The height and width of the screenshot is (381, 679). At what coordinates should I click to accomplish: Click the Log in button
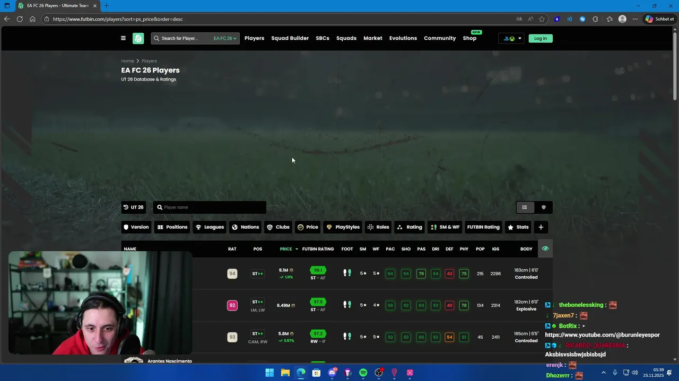click(541, 38)
